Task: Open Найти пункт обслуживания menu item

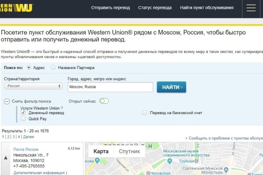Action: 208,8
